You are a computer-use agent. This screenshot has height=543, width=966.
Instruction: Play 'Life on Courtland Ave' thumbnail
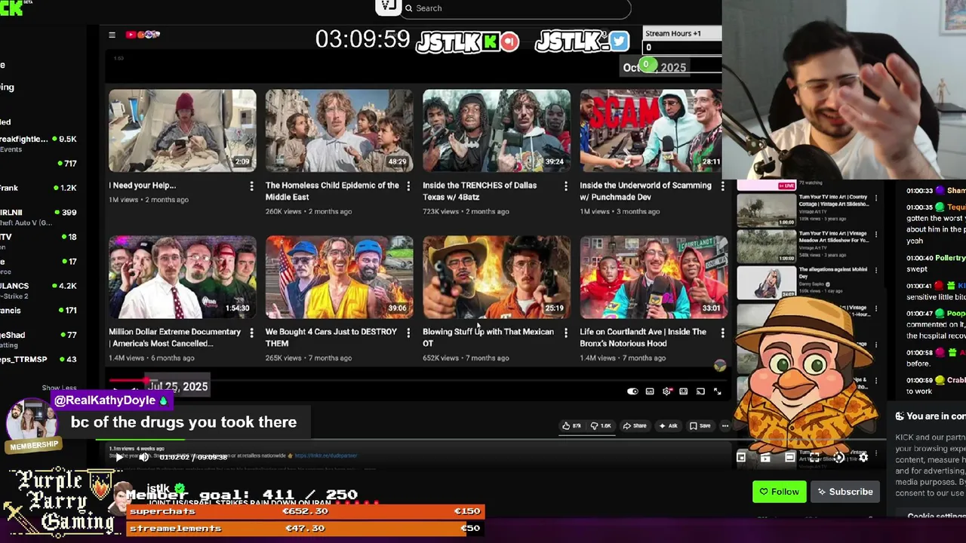[x=653, y=277]
